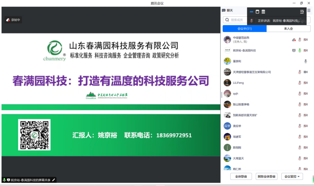Click the cloud recording icon in 中绿盟范丽燕 row
This screenshot has height=186, width=314.
click(x=294, y=40)
